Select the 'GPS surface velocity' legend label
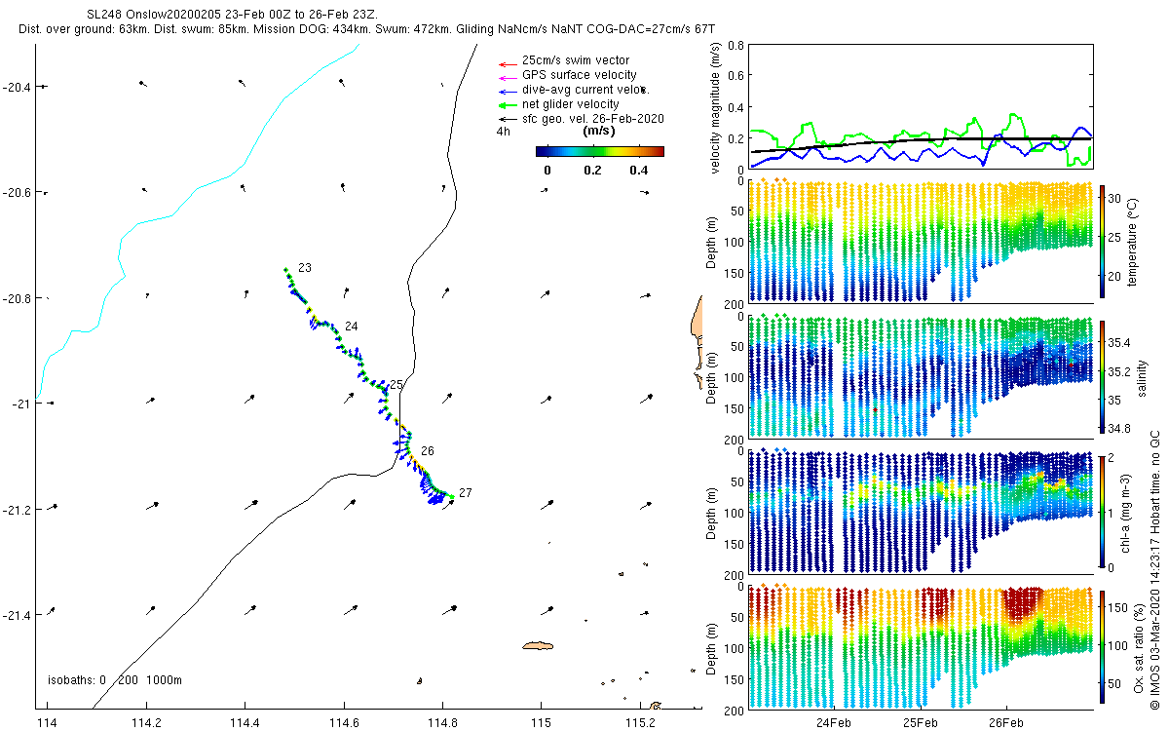 pos(580,75)
